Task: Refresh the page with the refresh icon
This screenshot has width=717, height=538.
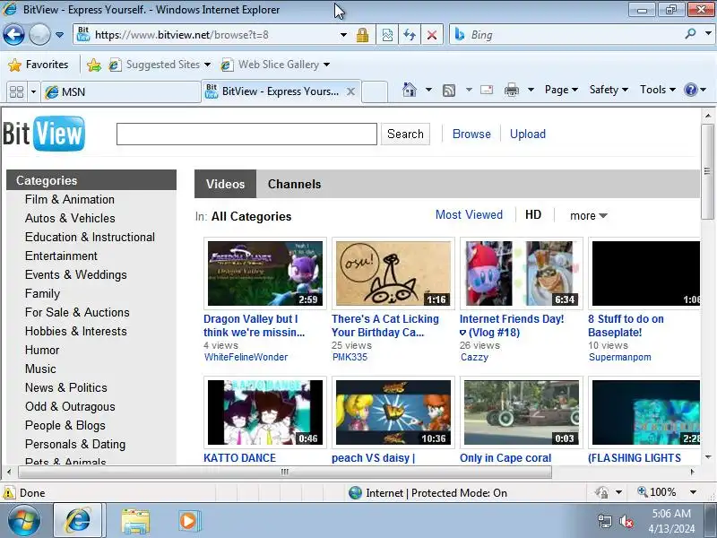Action: [x=410, y=35]
